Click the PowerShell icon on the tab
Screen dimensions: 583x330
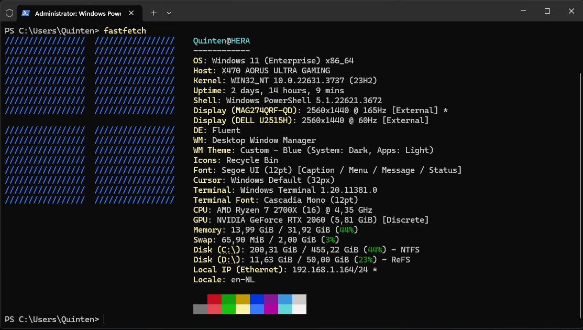tap(25, 13)
